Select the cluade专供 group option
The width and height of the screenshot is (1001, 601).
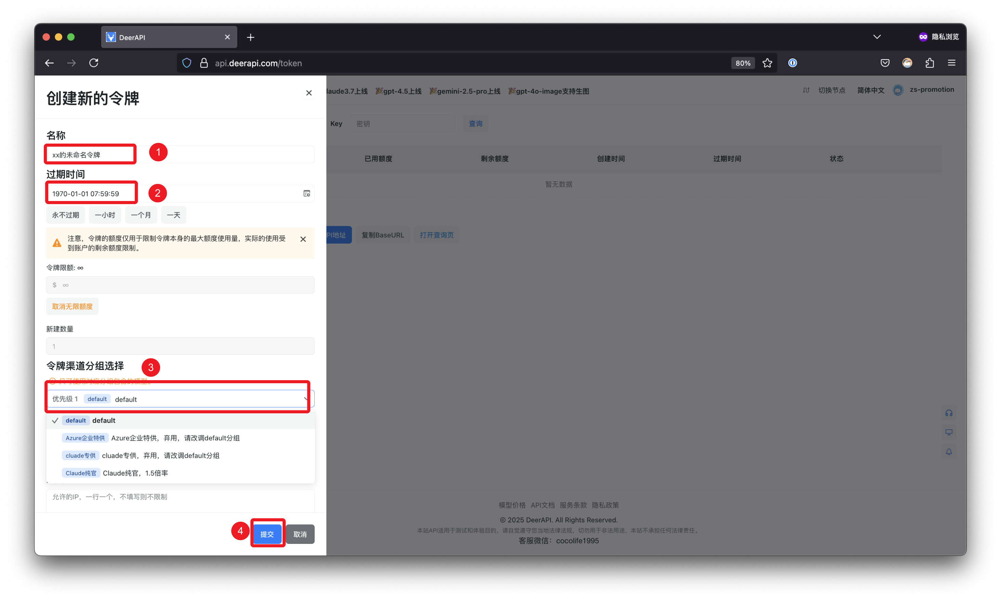pyautogui.click(x=180, y=456)
